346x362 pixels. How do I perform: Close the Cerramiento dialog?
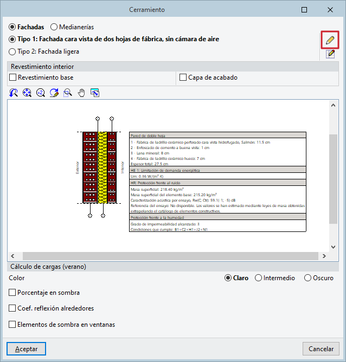[330, 10]
